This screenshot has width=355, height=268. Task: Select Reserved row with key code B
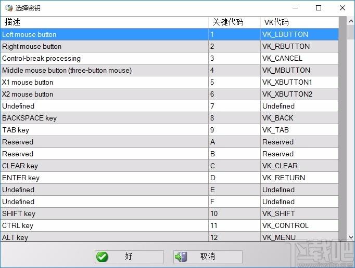tap(170, 154)
